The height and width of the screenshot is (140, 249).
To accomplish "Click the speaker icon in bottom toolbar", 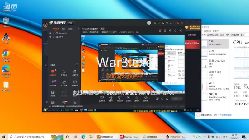I will click(145, 98).
